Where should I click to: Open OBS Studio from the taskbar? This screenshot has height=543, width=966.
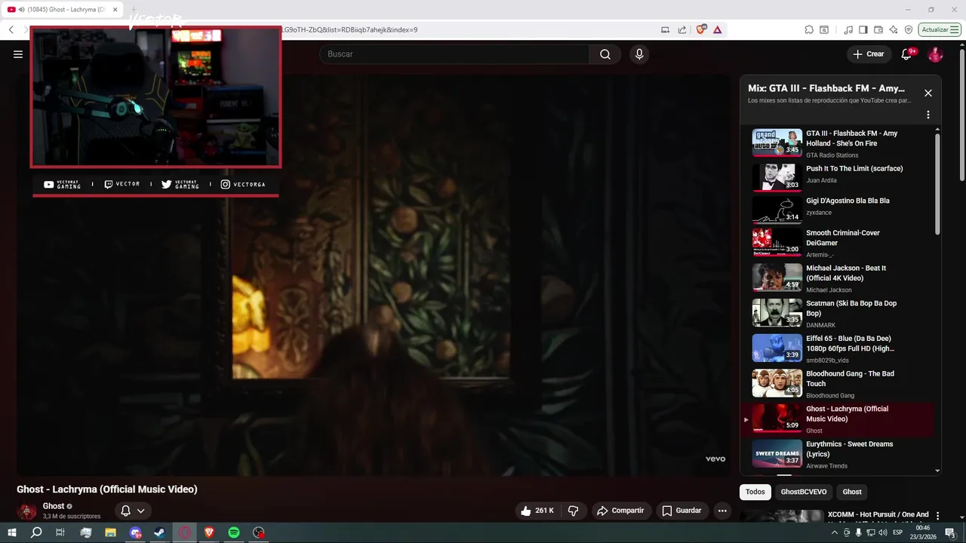tap(259, 532)
